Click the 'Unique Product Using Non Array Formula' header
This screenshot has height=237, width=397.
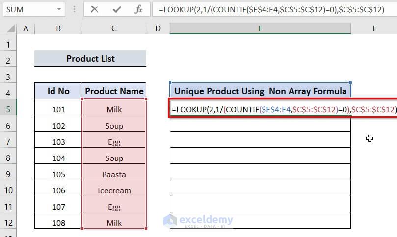pos(260,91)
